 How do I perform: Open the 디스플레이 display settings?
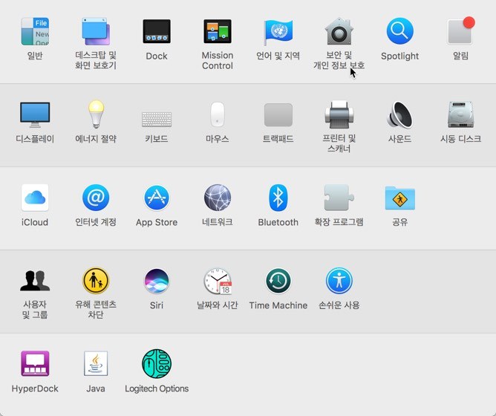35,114
